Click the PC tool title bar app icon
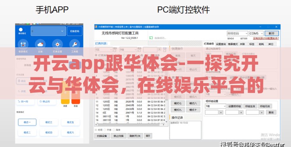Viewport: 291px width, 147px height. click(96, 27)
